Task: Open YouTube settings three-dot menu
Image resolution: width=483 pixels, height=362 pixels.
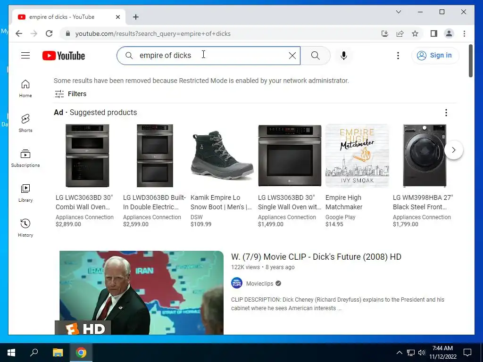Action: (398, 56)
